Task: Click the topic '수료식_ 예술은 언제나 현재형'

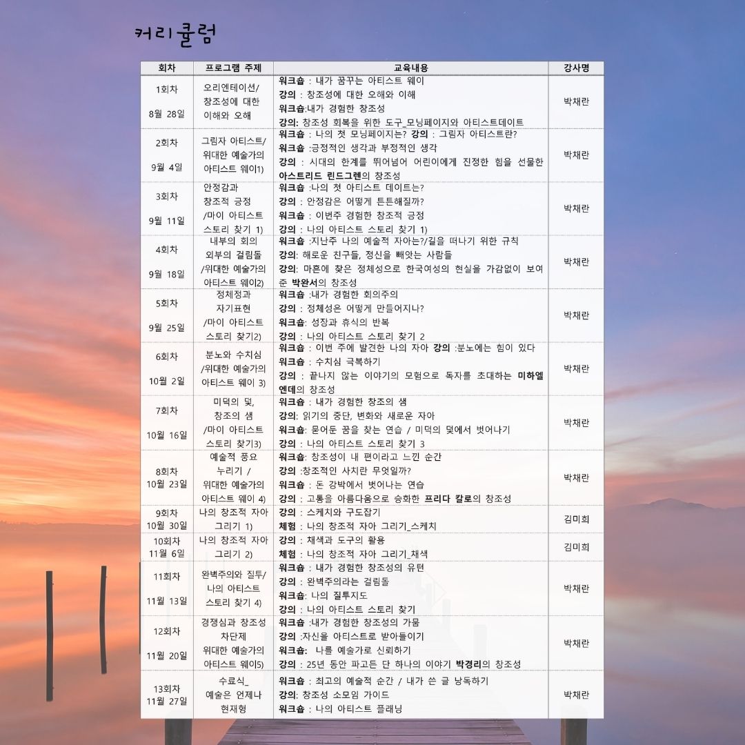Action: tap(233, 695)
